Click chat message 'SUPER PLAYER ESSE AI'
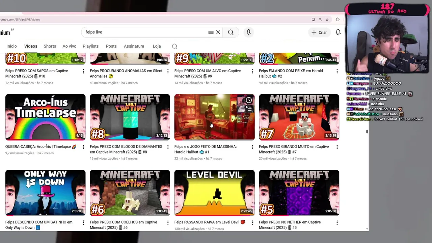 coord(380,94)
